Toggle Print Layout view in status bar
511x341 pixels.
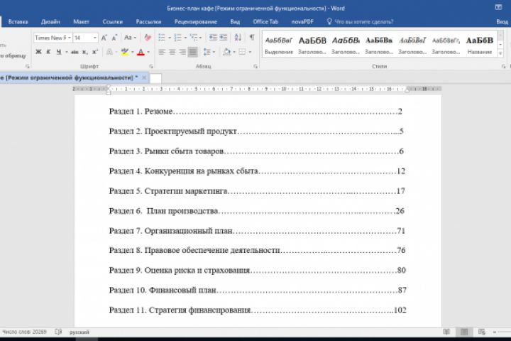[x=464, y=332]
